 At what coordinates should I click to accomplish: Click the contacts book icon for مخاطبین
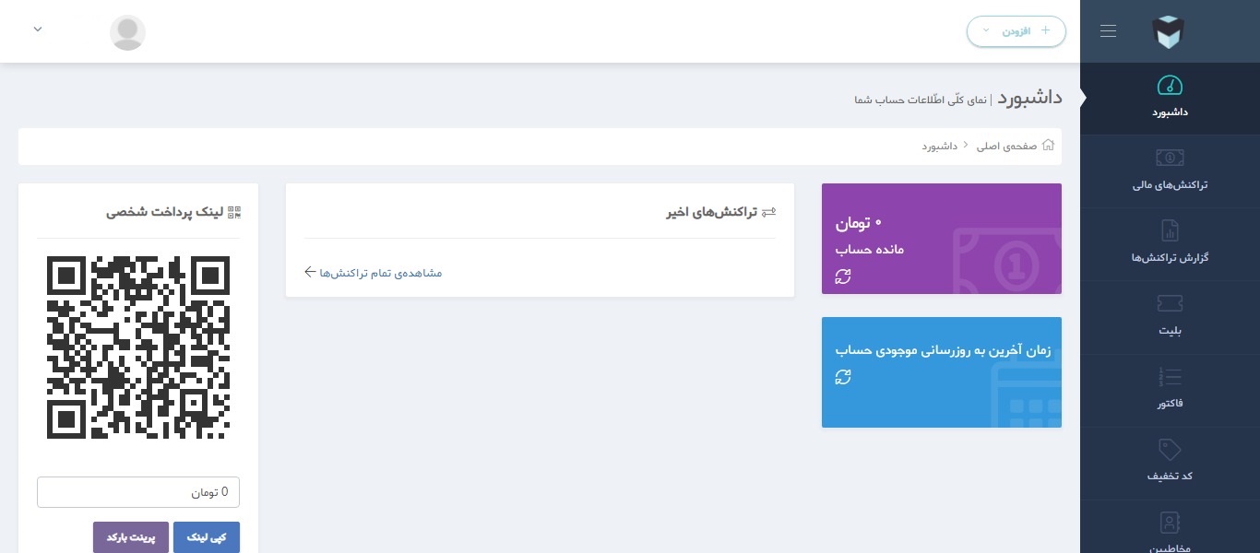point(1170,522)
